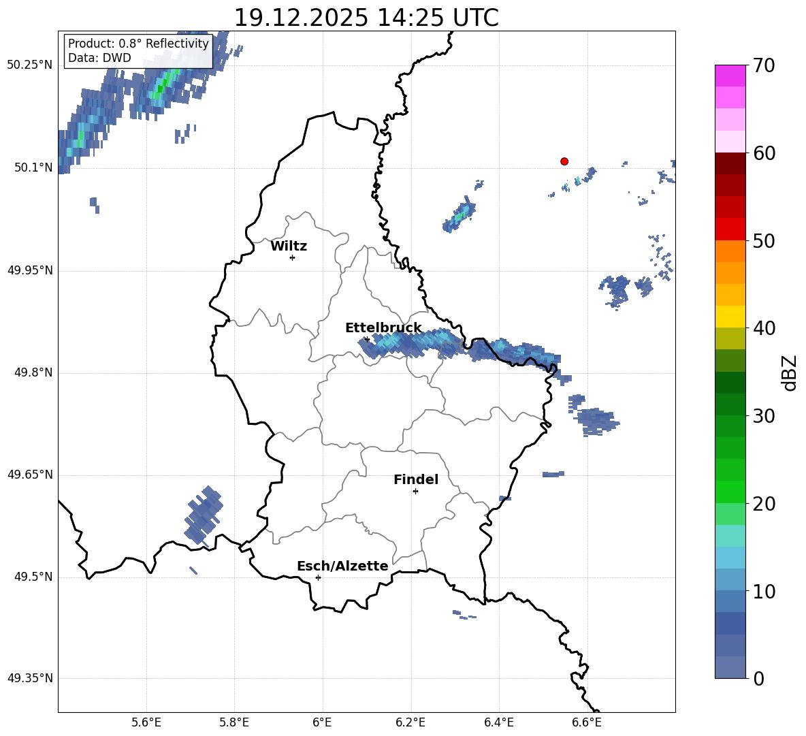Click the 49.8°N latitude label

click(x=33, y=372)
